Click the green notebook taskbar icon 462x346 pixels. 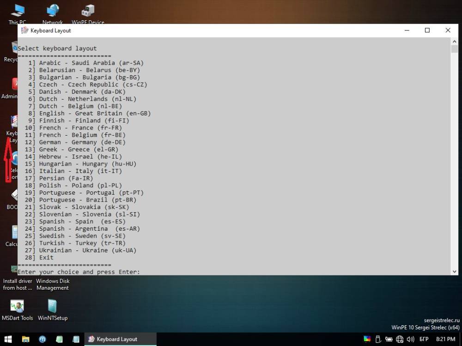[59, 339]
